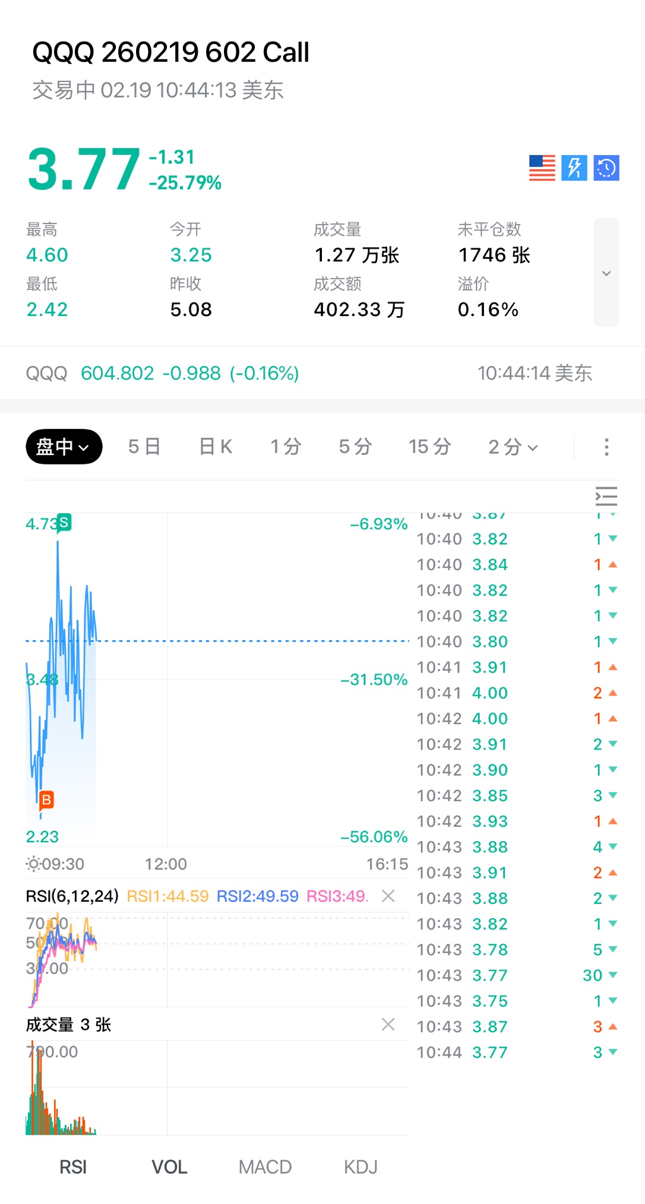Tap the green S sell marker
The width and height of the screenshot is (645, 1204).
click(64, 523)
